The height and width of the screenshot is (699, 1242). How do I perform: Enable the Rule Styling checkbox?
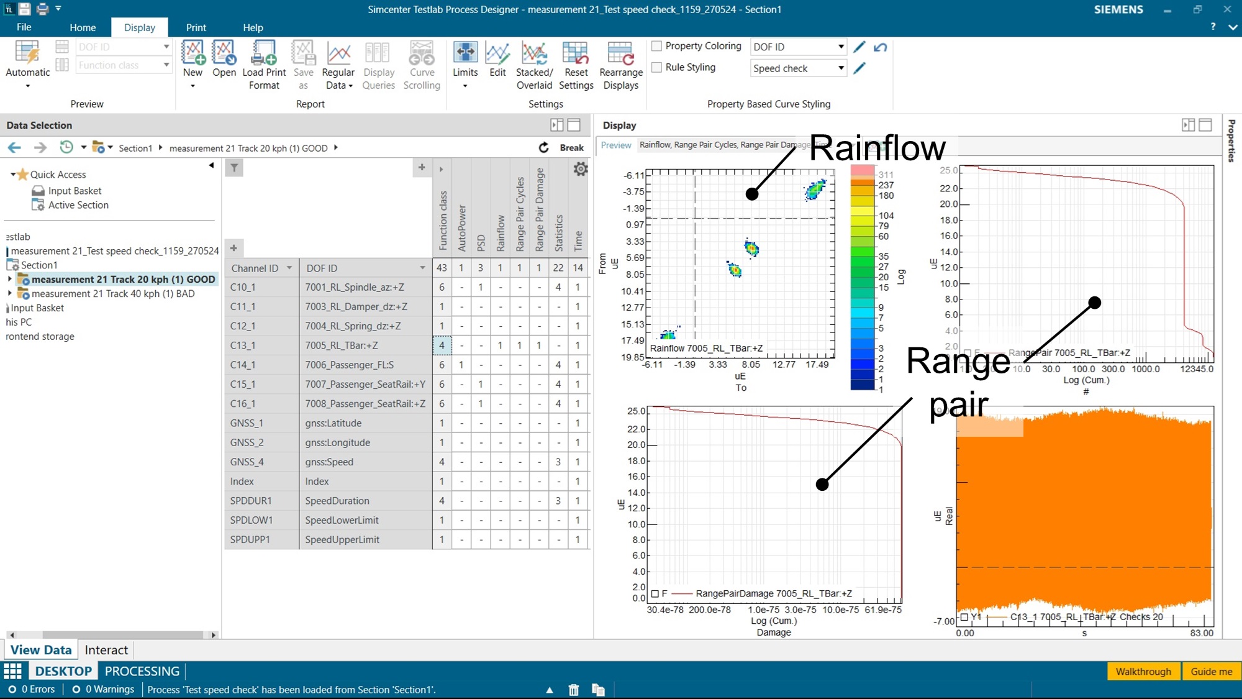656,67
